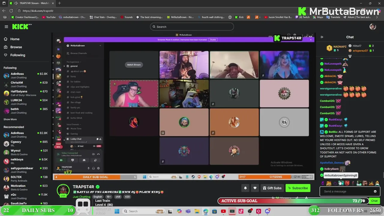Open Following in the sidebar
Screen dimensions: 384x216
[18, 55]
